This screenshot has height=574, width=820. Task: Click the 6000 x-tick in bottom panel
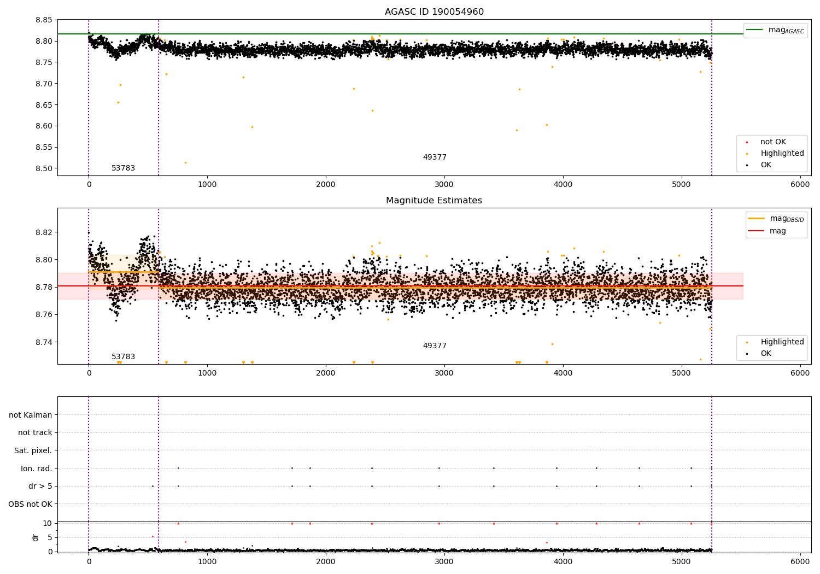click(800, 562)
